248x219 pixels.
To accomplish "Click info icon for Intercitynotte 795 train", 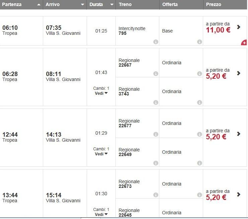I will click(x=156, y=42).
